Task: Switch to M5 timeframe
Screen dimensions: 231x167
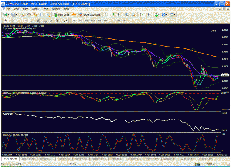Action: coord(81,21)
